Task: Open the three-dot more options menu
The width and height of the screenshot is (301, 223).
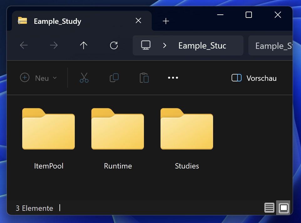Action: [x=173, y=78]
